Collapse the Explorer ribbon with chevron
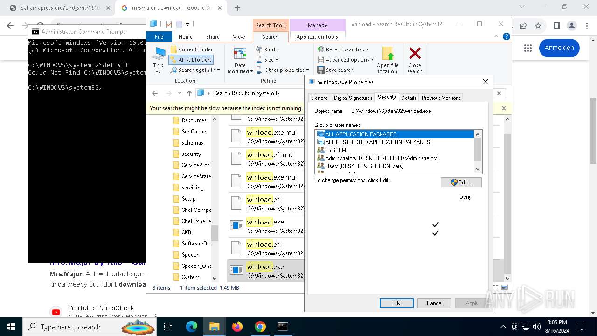The height and width of the screenshot is (336, 597). click(497, 36)
